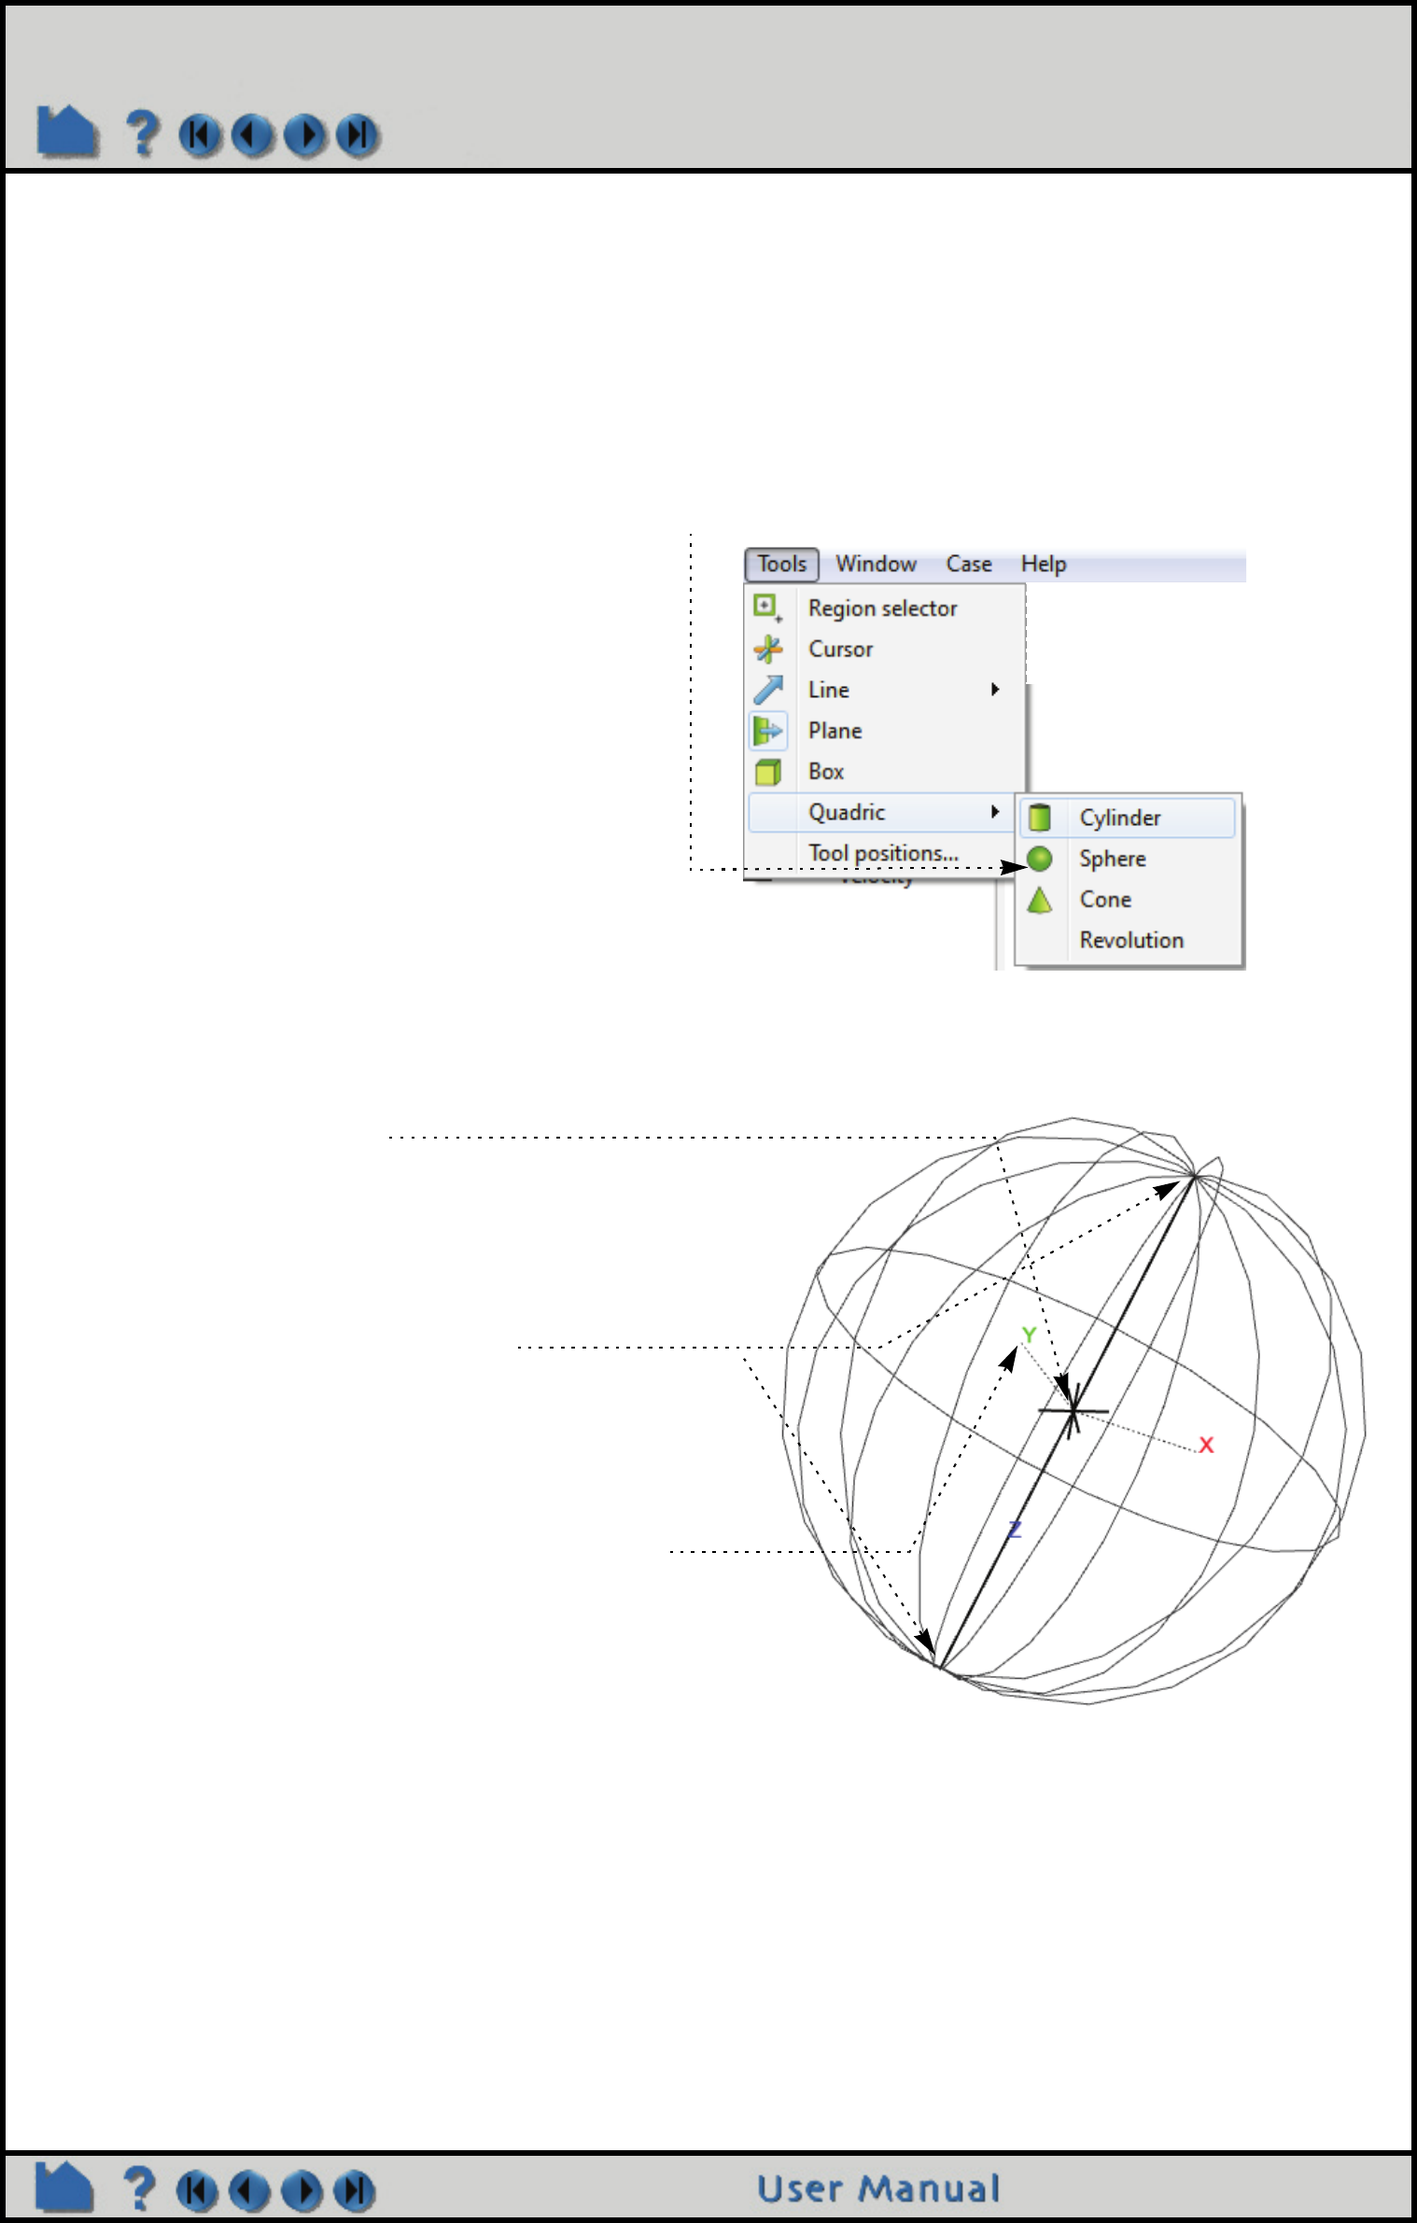Screen dimensions: 1417x2223
Task: Click the home icon in the bottom footer bar
Action: click(x=64, y=2187)
